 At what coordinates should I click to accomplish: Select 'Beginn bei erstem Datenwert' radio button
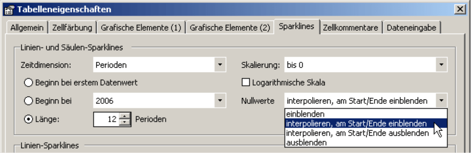point(29,83)
